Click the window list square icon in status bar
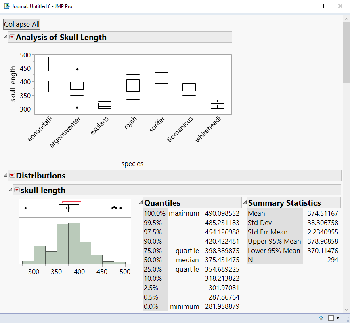This screenshot has width=350, height=323. [331, 318]
